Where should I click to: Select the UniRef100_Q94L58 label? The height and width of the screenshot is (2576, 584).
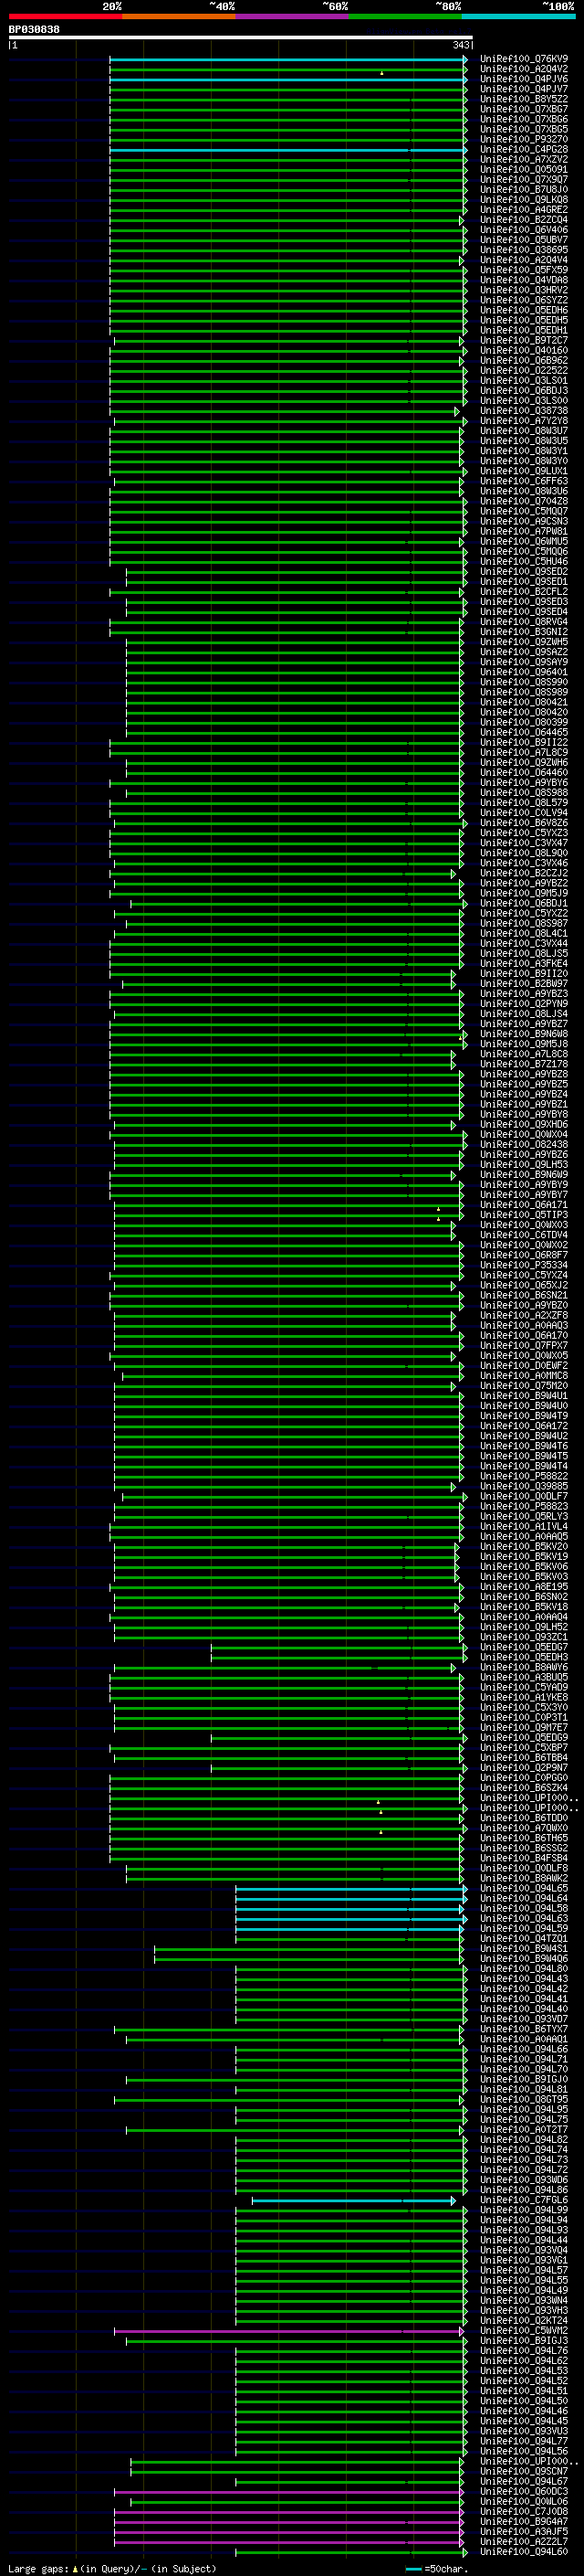524,1909
